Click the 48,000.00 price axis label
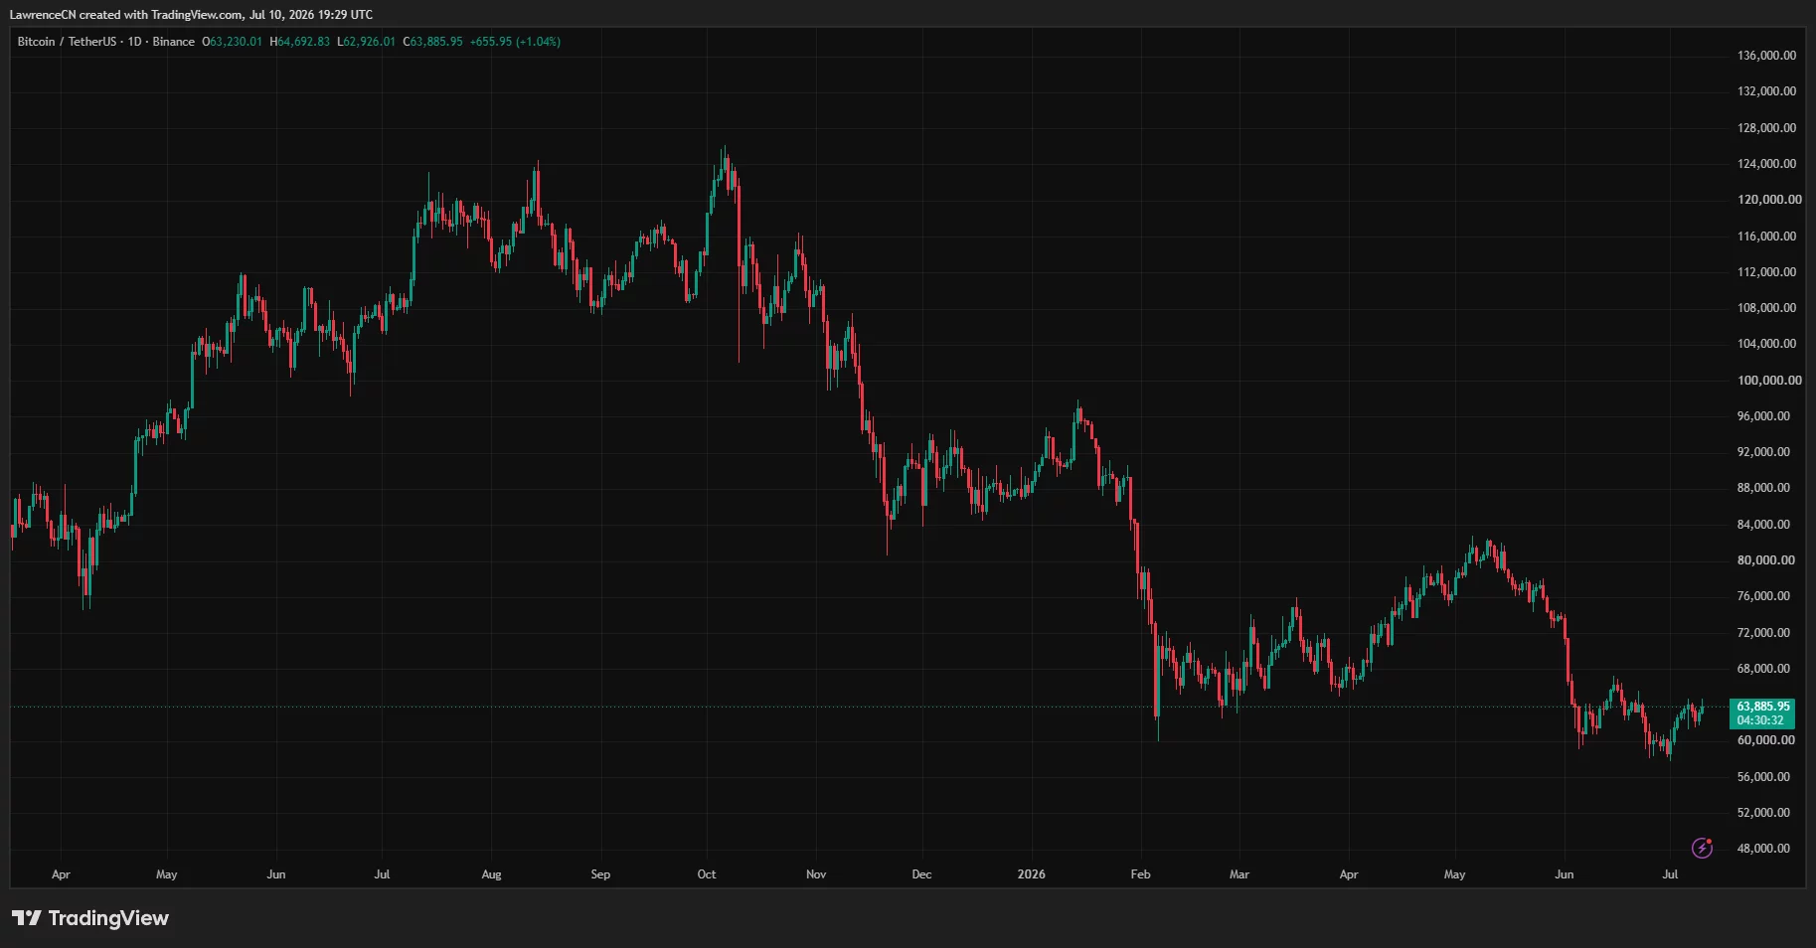The height and width of the screenshot is (948, 1816). point(1763,849)
